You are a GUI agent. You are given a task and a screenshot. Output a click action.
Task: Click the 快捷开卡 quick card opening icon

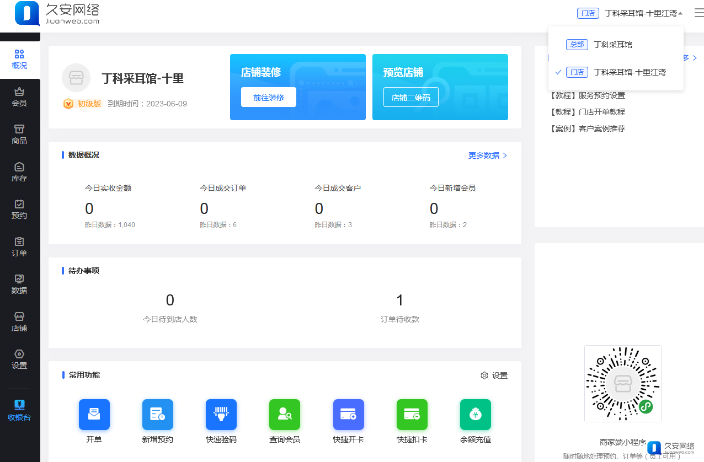click(x=349, y=415)
